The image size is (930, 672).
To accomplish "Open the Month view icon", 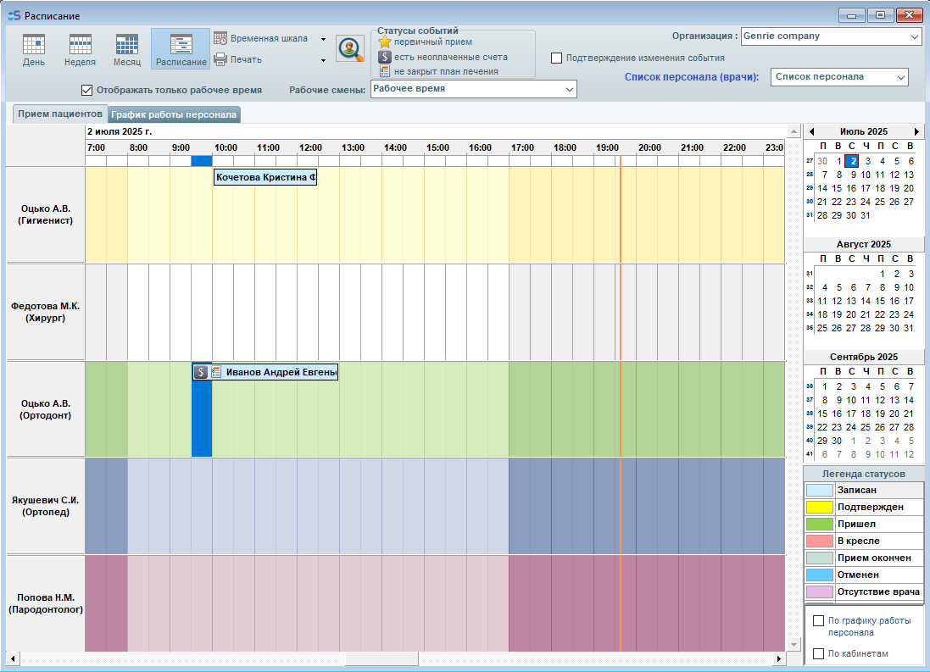I will tap(127, 45).
